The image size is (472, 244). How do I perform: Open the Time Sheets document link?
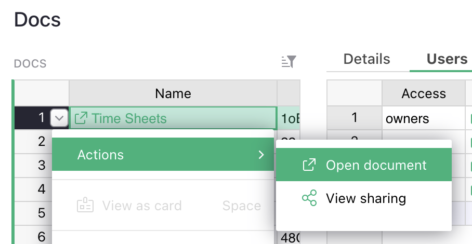pos(129,118)
